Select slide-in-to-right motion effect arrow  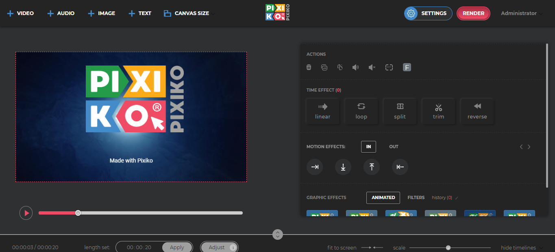315,167
